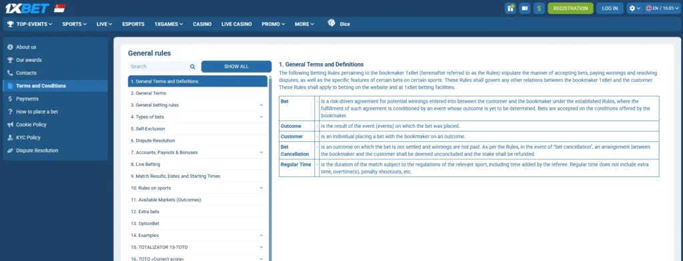Expand 3. General betting rules chevron

click(x=261, y=105)
